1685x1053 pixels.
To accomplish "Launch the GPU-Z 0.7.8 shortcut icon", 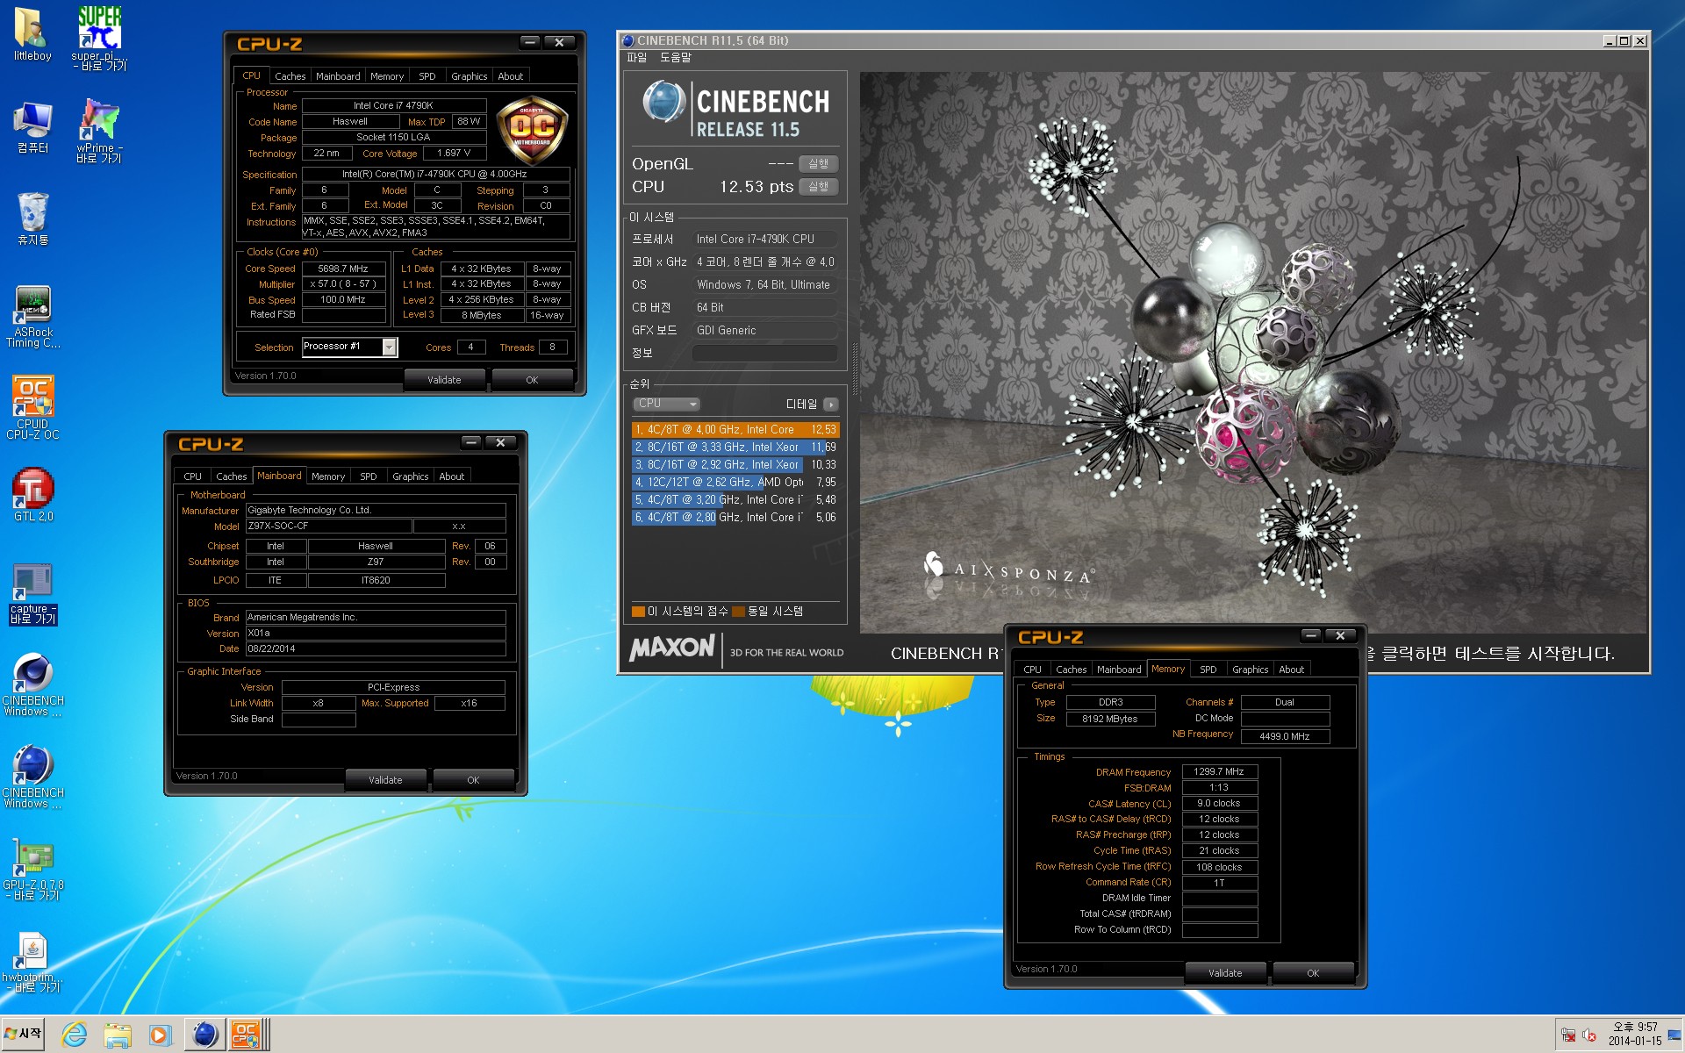I will pyautogui.click(x=33, y=869).
